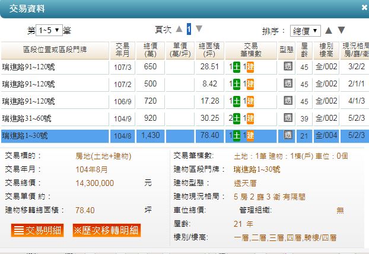Select row 瑞進路91~120號 dated 107/2

pos(184,84)
